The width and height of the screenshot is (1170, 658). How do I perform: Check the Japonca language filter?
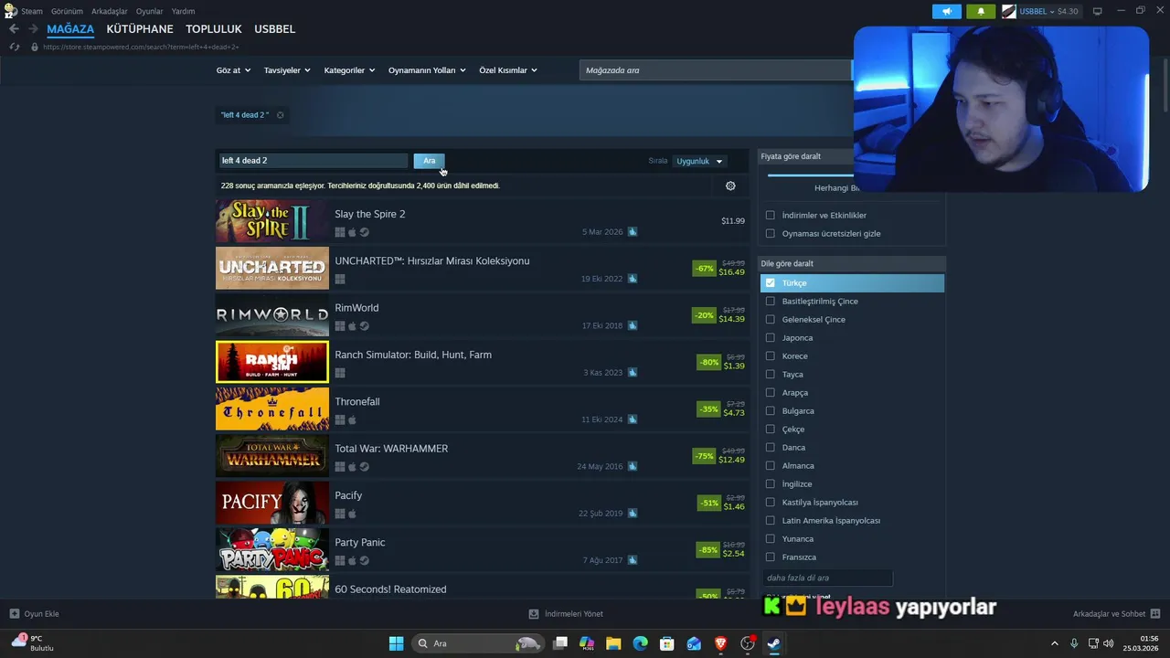coord(770,338)
